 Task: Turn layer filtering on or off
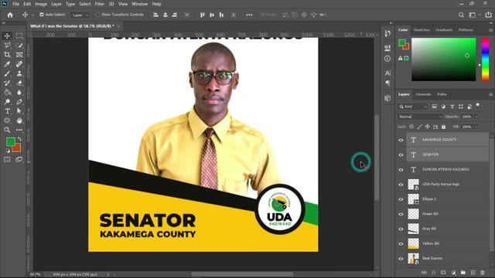(478, 105)
